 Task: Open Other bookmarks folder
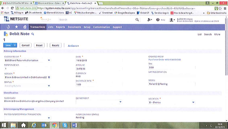tap(216, 13)
